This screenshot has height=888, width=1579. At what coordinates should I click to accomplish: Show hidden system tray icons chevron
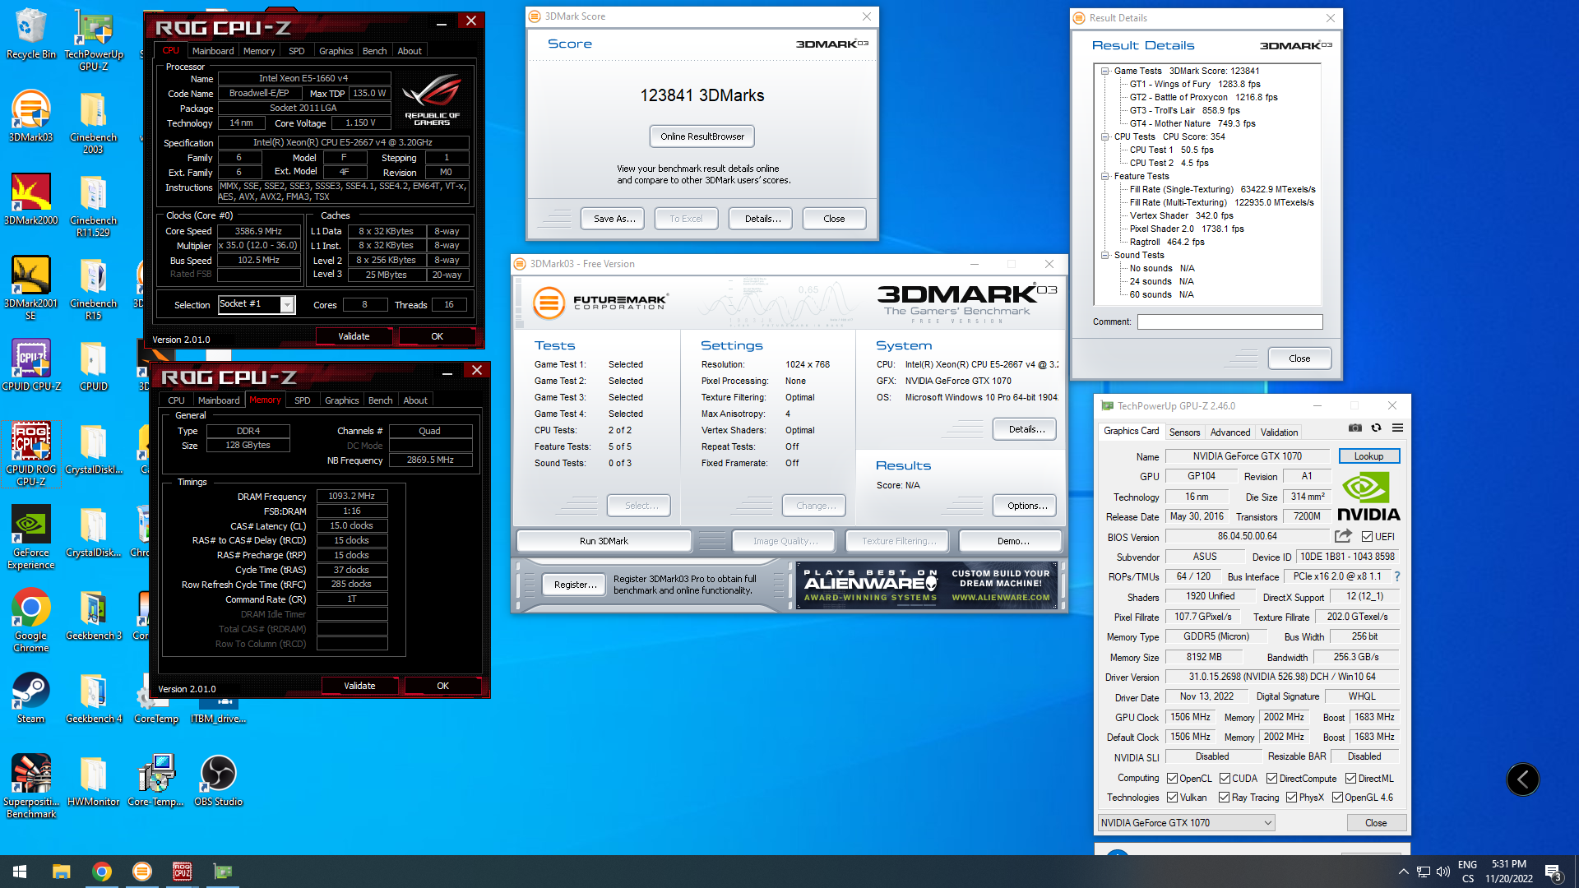pos(1403,872)
